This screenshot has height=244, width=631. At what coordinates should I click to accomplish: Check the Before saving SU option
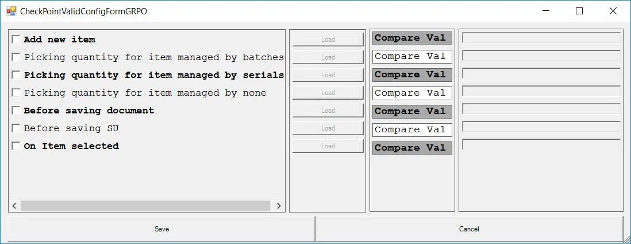pyautogui.click(x=16, y=128)
